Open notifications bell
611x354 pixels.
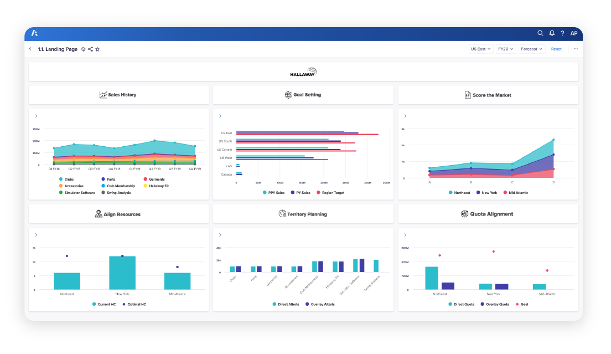pos(552,33)
